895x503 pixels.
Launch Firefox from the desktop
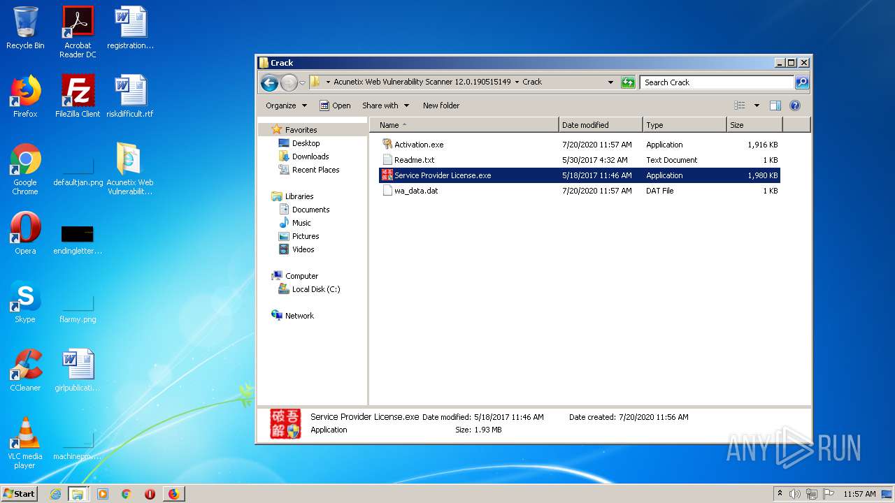[25, 96]
